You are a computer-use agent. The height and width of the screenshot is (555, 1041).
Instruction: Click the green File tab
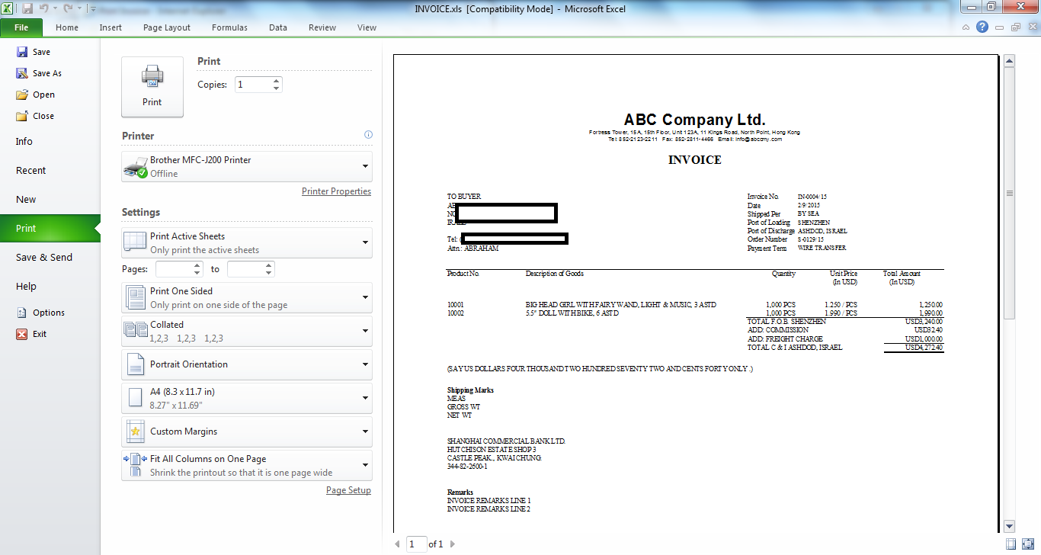21,27
